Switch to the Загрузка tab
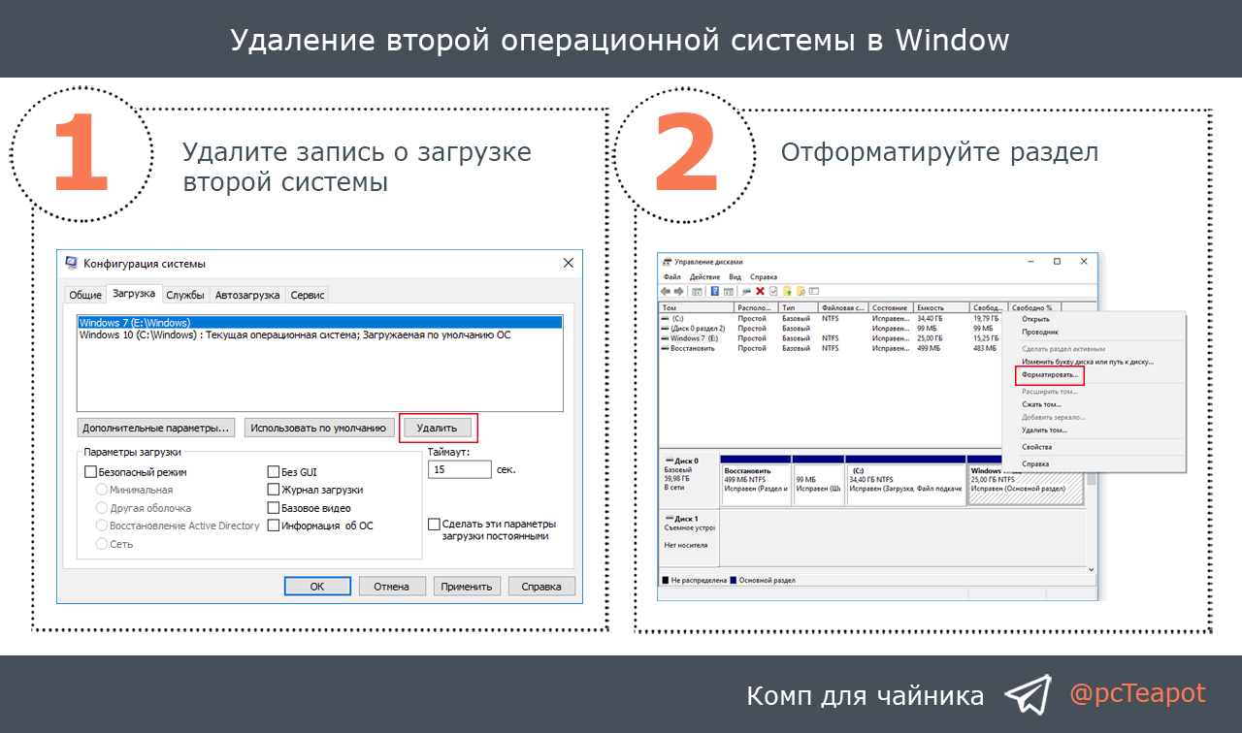 click(133, 293)
